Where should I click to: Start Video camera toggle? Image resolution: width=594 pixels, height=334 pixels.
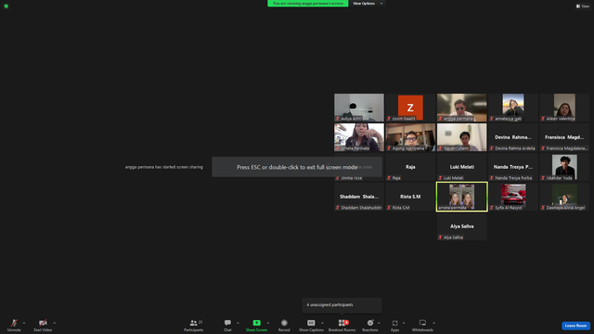(x=43, y=325)
